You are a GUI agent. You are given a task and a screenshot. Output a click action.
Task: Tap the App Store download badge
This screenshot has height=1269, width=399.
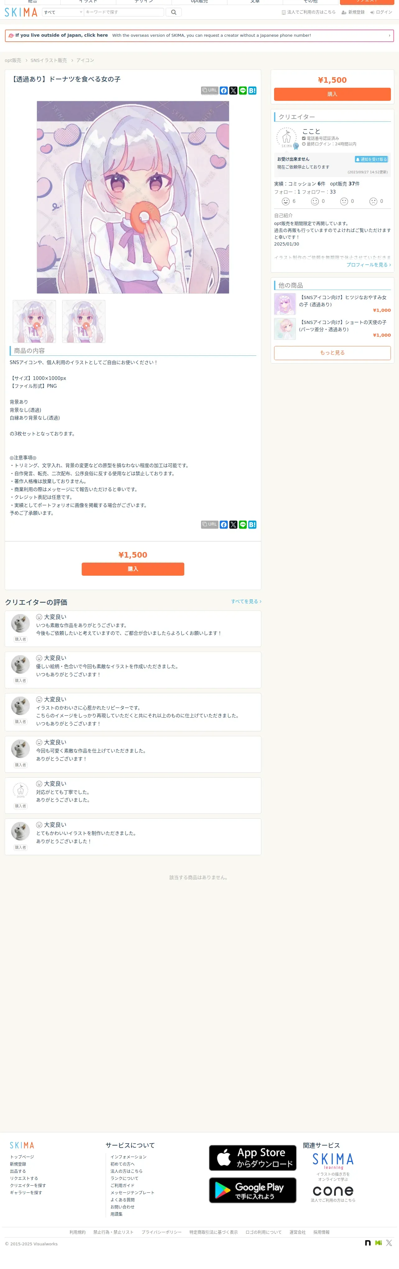pos(252,1158)
